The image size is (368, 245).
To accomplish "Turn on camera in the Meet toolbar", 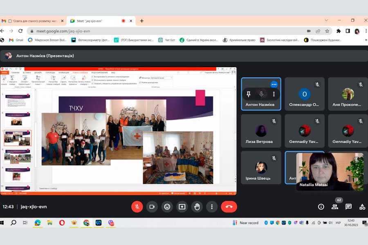I will click(x=152, y=207).
